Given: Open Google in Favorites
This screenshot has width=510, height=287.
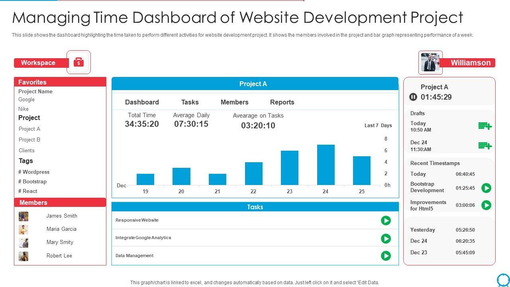Looking at the screenshot, I should pyautogui.click(x=26, y=99).
